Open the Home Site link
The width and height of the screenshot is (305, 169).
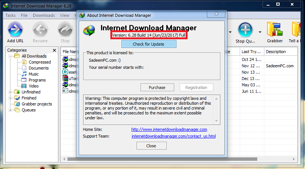pyautogui.click(x=169, y=129)
